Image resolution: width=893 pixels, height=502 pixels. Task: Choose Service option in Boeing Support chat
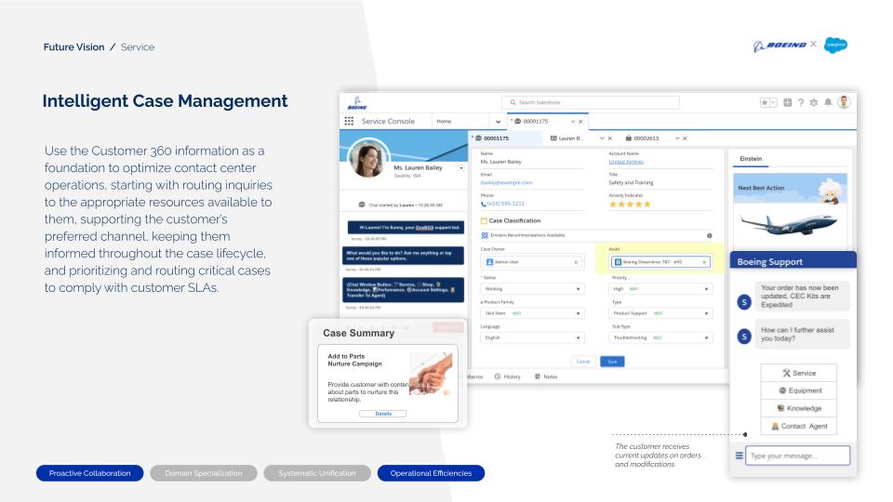798,373
